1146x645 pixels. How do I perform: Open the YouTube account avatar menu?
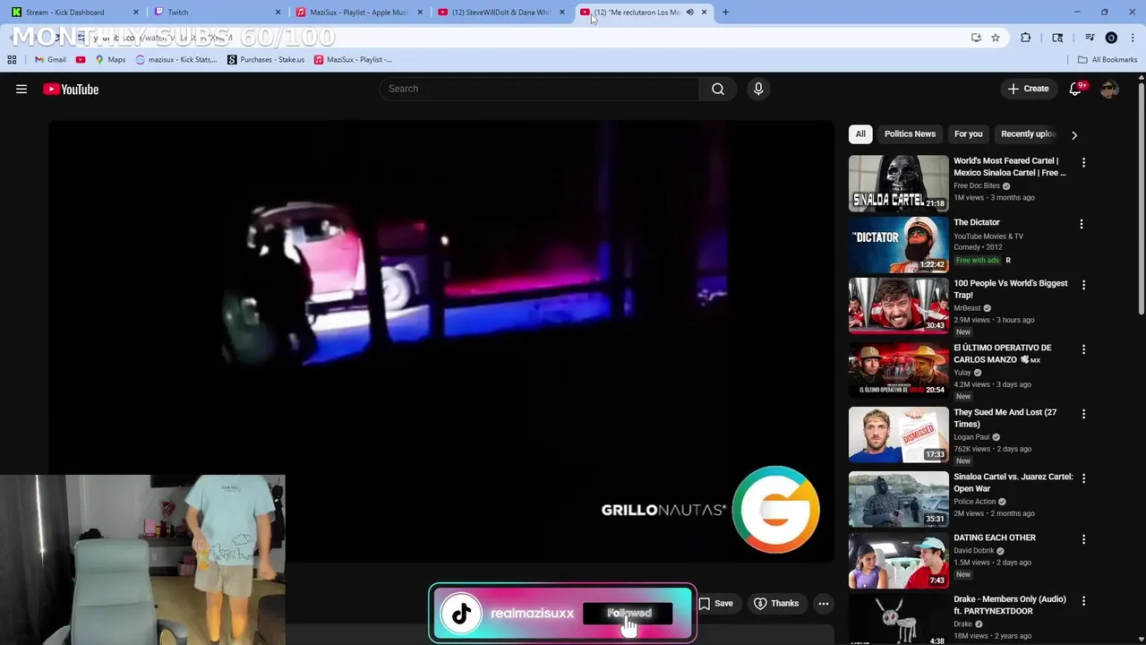coord(1109,89)
